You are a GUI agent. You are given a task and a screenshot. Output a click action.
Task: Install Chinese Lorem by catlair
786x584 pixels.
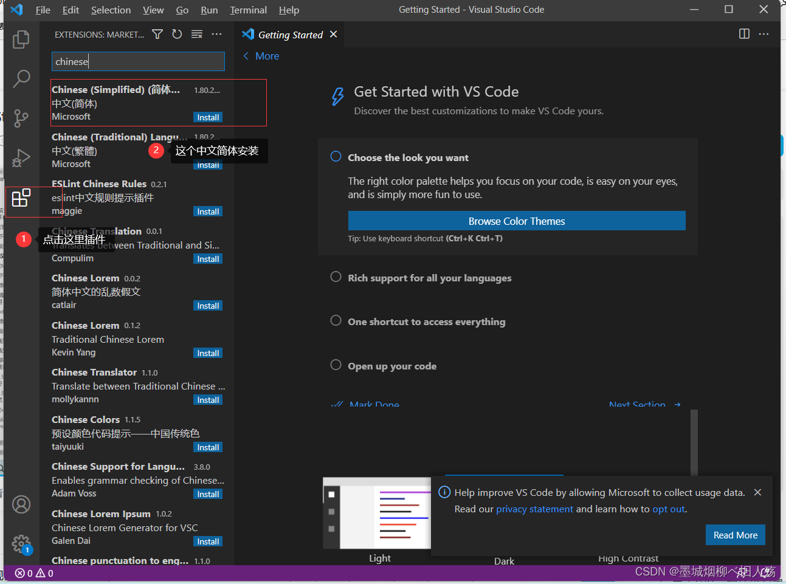208,306
